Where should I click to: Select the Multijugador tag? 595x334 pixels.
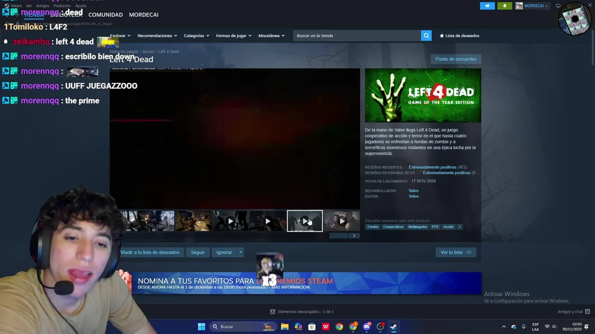[417, 227]
